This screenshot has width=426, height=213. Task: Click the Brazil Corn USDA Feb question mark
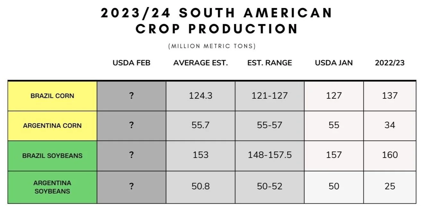[132, 96]
